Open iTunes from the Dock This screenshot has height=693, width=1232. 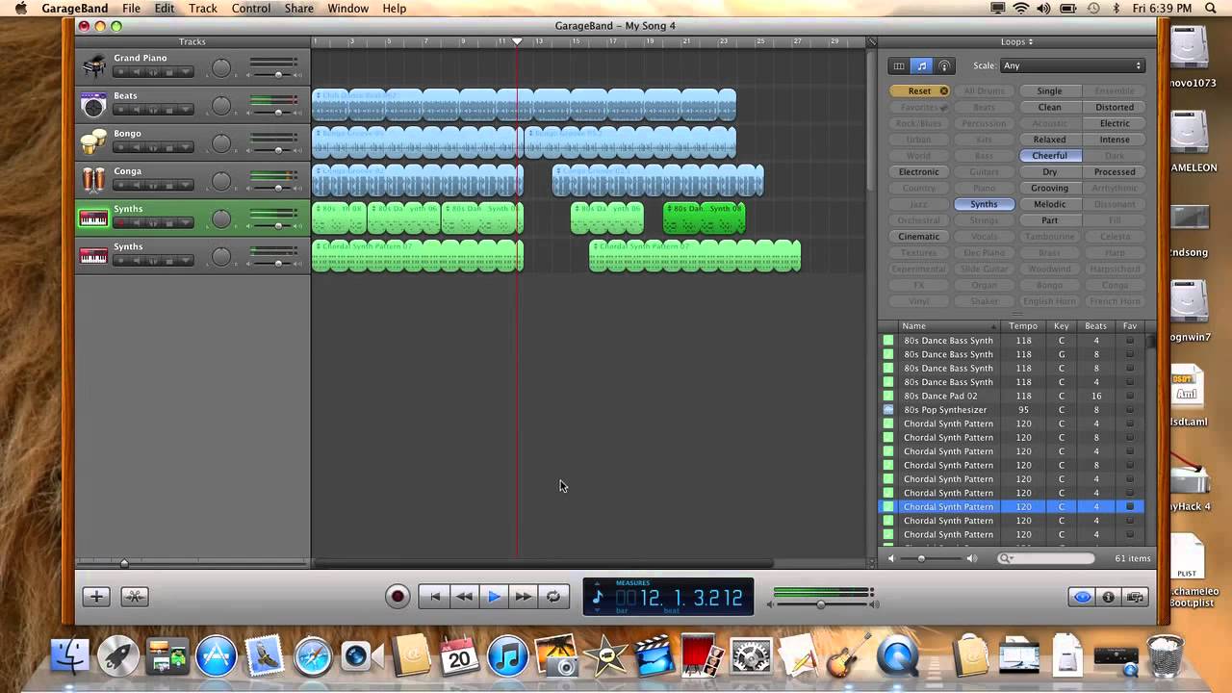click(507, 657)
